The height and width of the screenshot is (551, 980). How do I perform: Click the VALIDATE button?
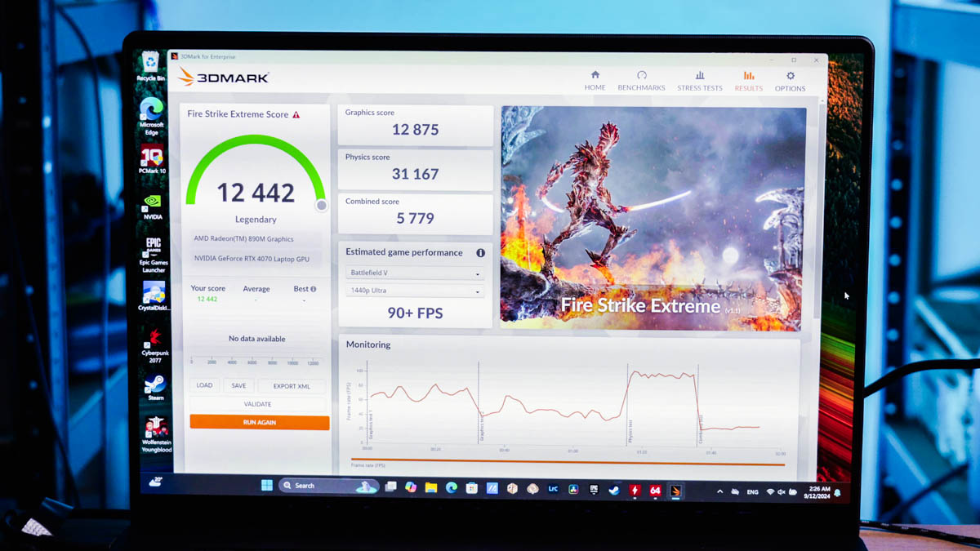(x=257, y=404)
